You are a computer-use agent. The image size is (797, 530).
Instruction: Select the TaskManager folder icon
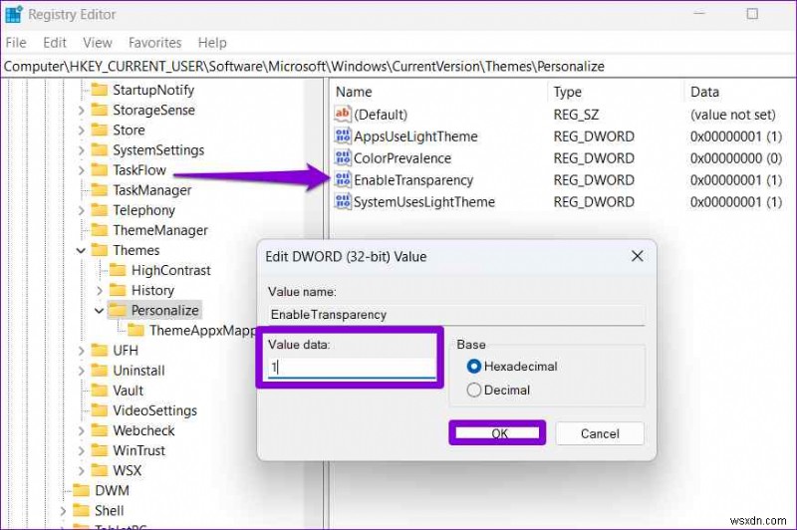click(x=99, y=190)
